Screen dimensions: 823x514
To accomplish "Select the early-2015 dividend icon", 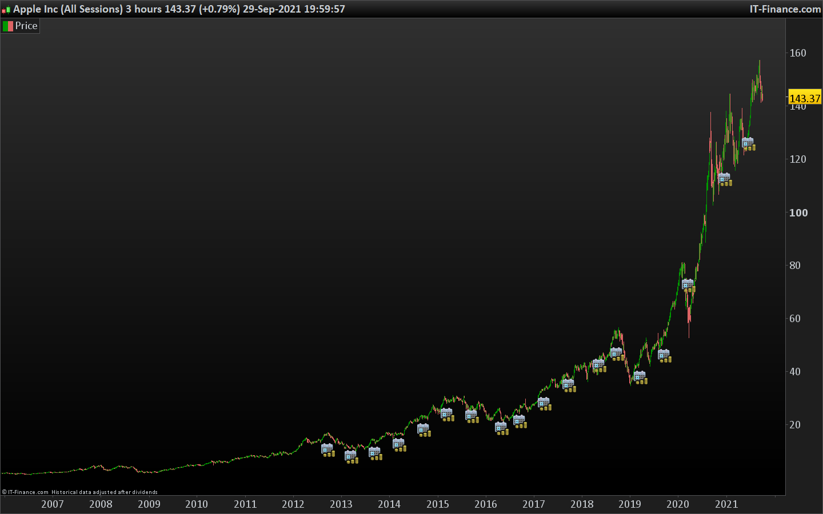I will coord(448,415).
